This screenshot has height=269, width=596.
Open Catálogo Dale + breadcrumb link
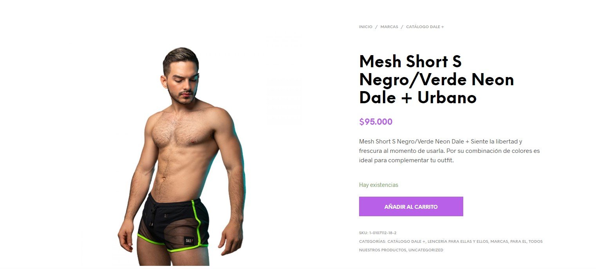point(425,27)
